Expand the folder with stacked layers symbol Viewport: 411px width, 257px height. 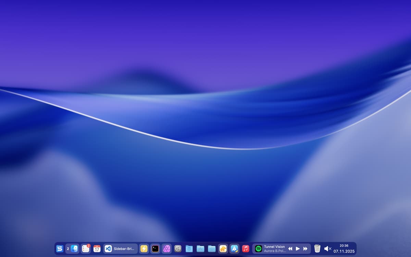point(189,249)
